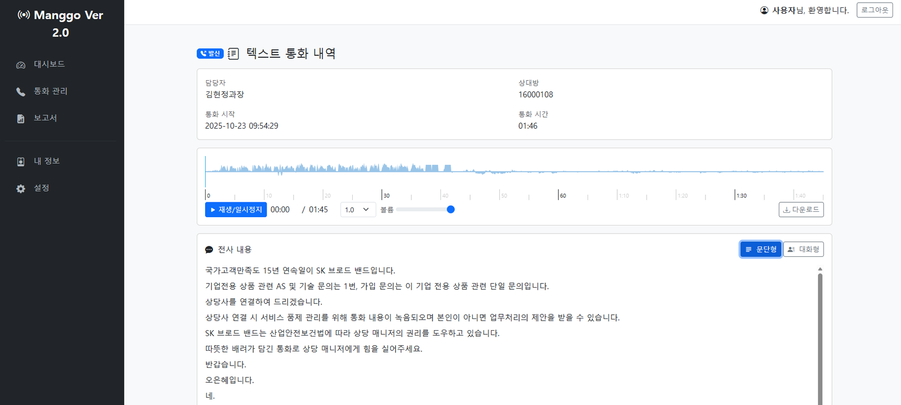
Task: Click the call duration 01:46
Action: click(528, 126)
